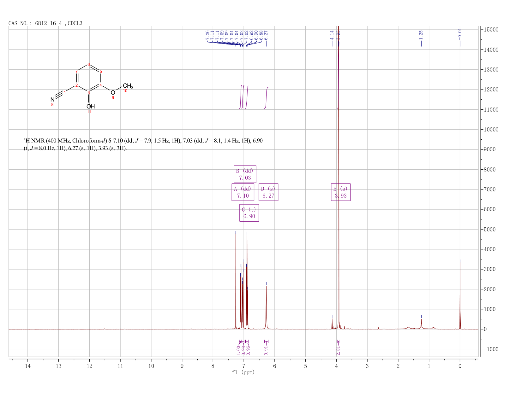Select the -0.01 TMS peak label
This screenshot has width=521, height=402.
pyautogui.click(x=460, y=34)
